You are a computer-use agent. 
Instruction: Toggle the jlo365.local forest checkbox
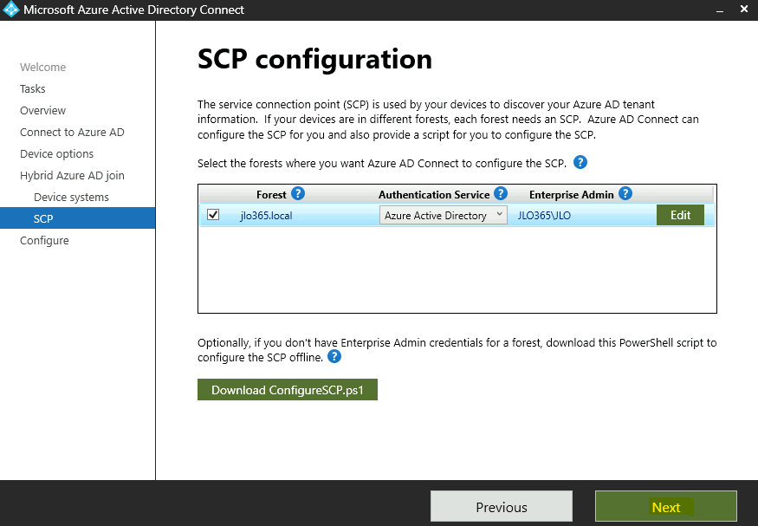pos(213,215)
